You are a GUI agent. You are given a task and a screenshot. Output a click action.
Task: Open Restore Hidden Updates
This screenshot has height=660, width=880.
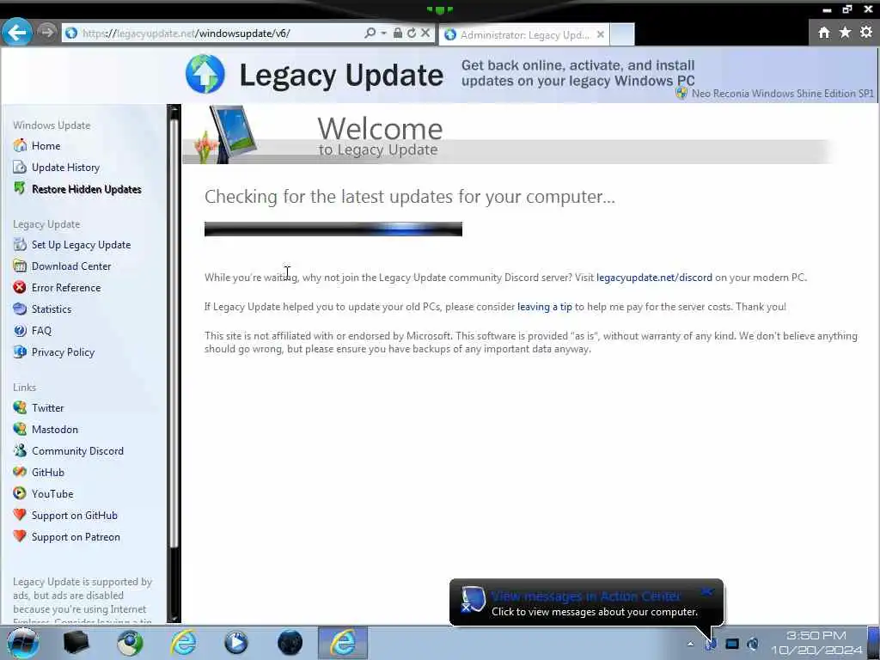[x=87, y=189]
